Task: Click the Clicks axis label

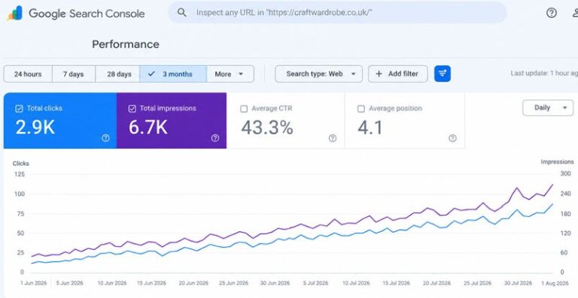Action: [x=20, y=164]
